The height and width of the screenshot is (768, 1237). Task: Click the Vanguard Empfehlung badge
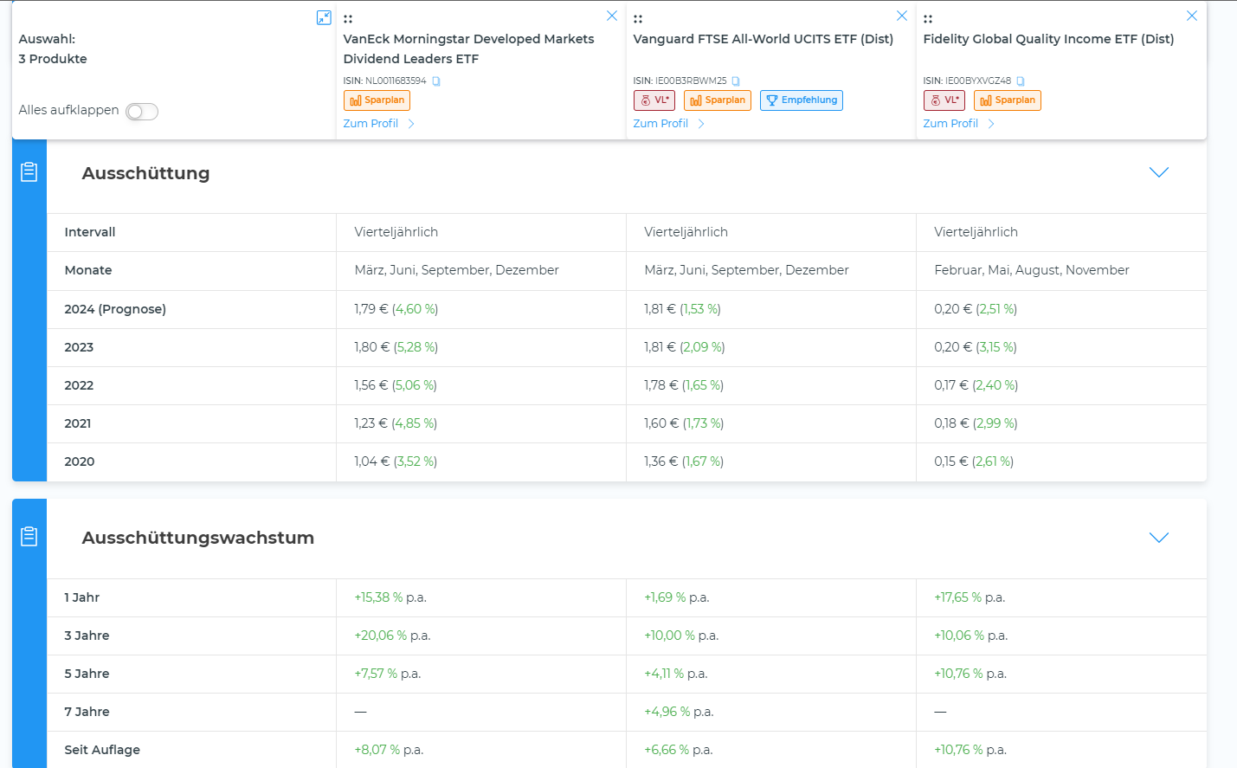tap(801, 100)
